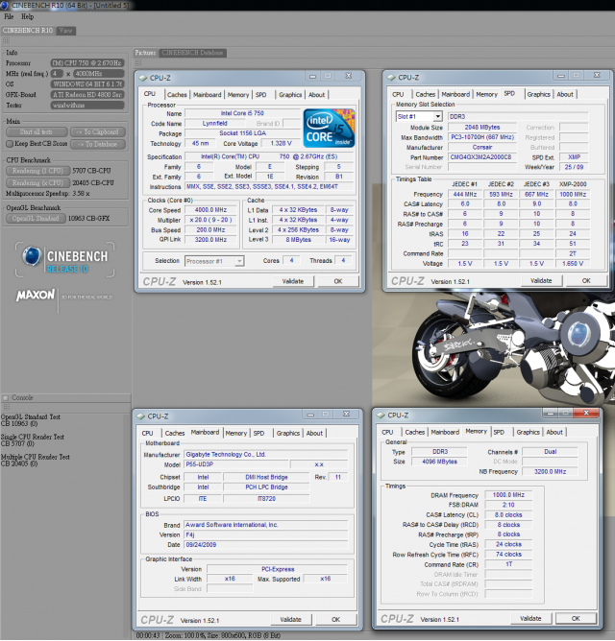Click the CINEBENCH Release 10 logo

coord(65,260)
